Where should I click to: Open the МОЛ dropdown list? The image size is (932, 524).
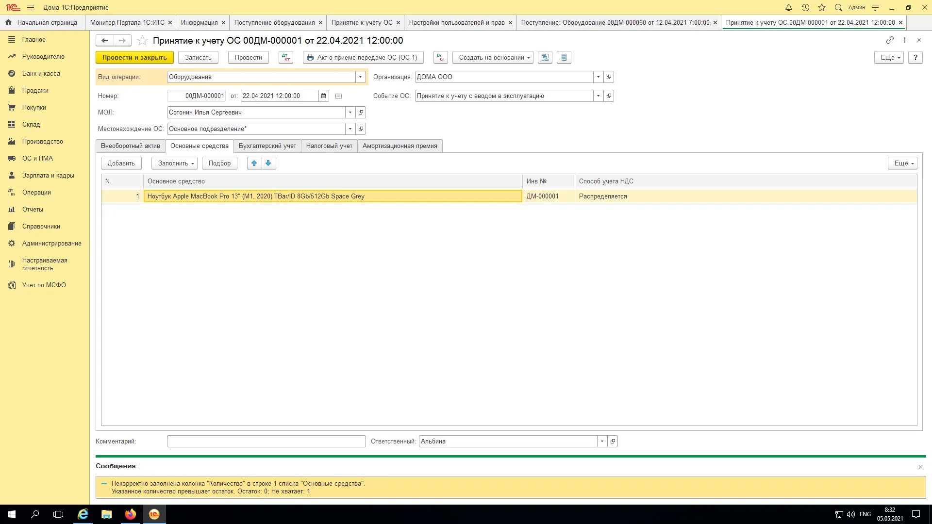tap(350, 113)
